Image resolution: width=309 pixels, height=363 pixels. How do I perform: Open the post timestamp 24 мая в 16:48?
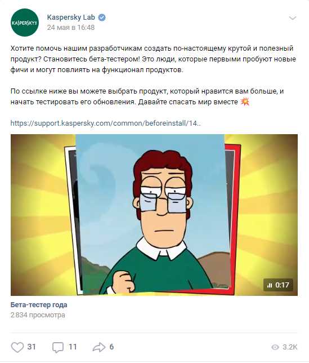71,28
